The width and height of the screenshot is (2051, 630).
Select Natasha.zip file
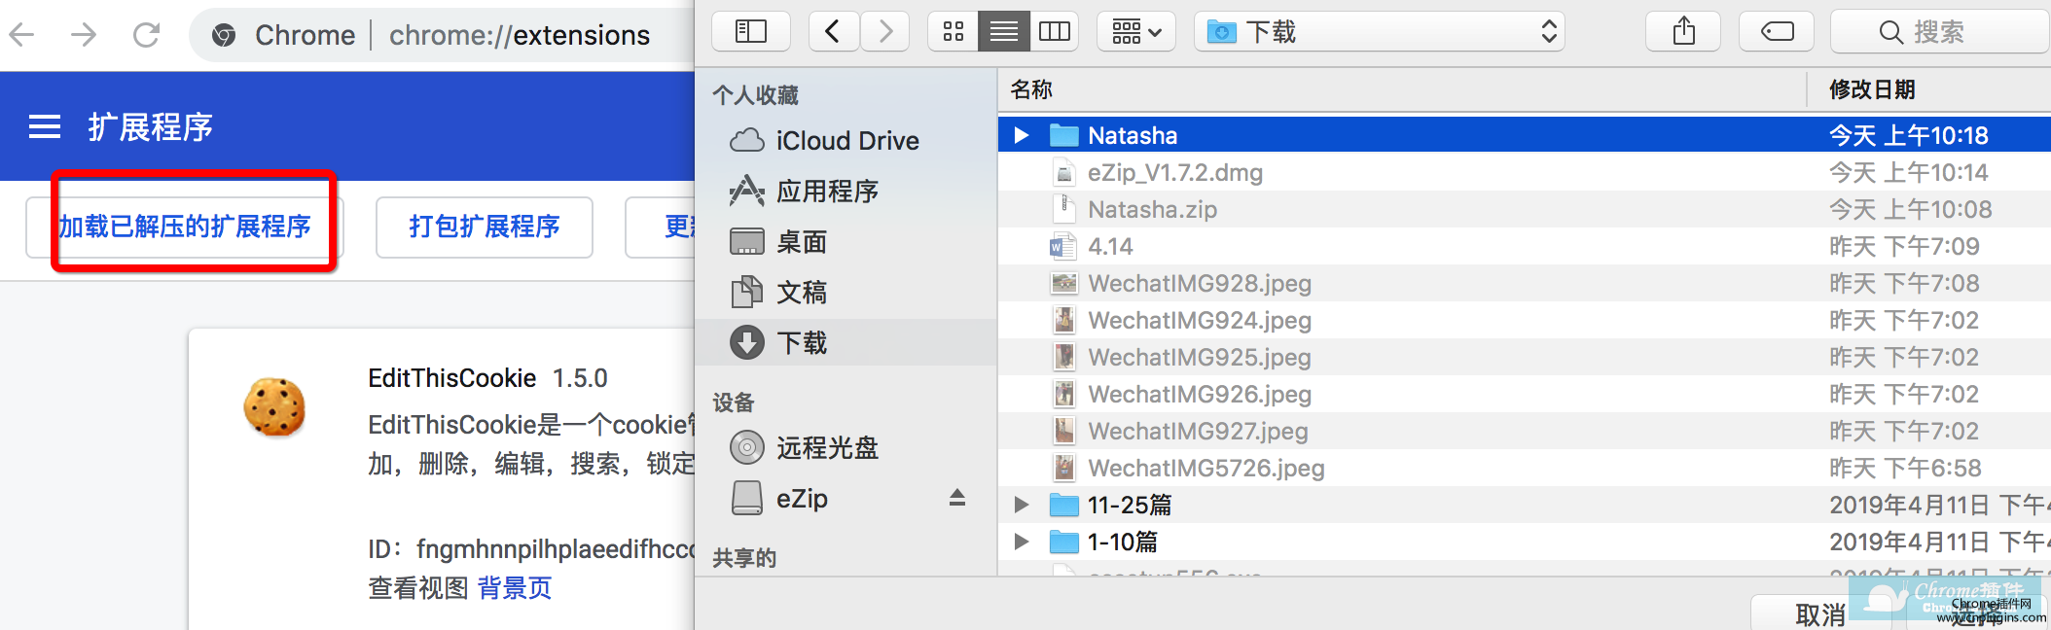(x=1525, y=209)
